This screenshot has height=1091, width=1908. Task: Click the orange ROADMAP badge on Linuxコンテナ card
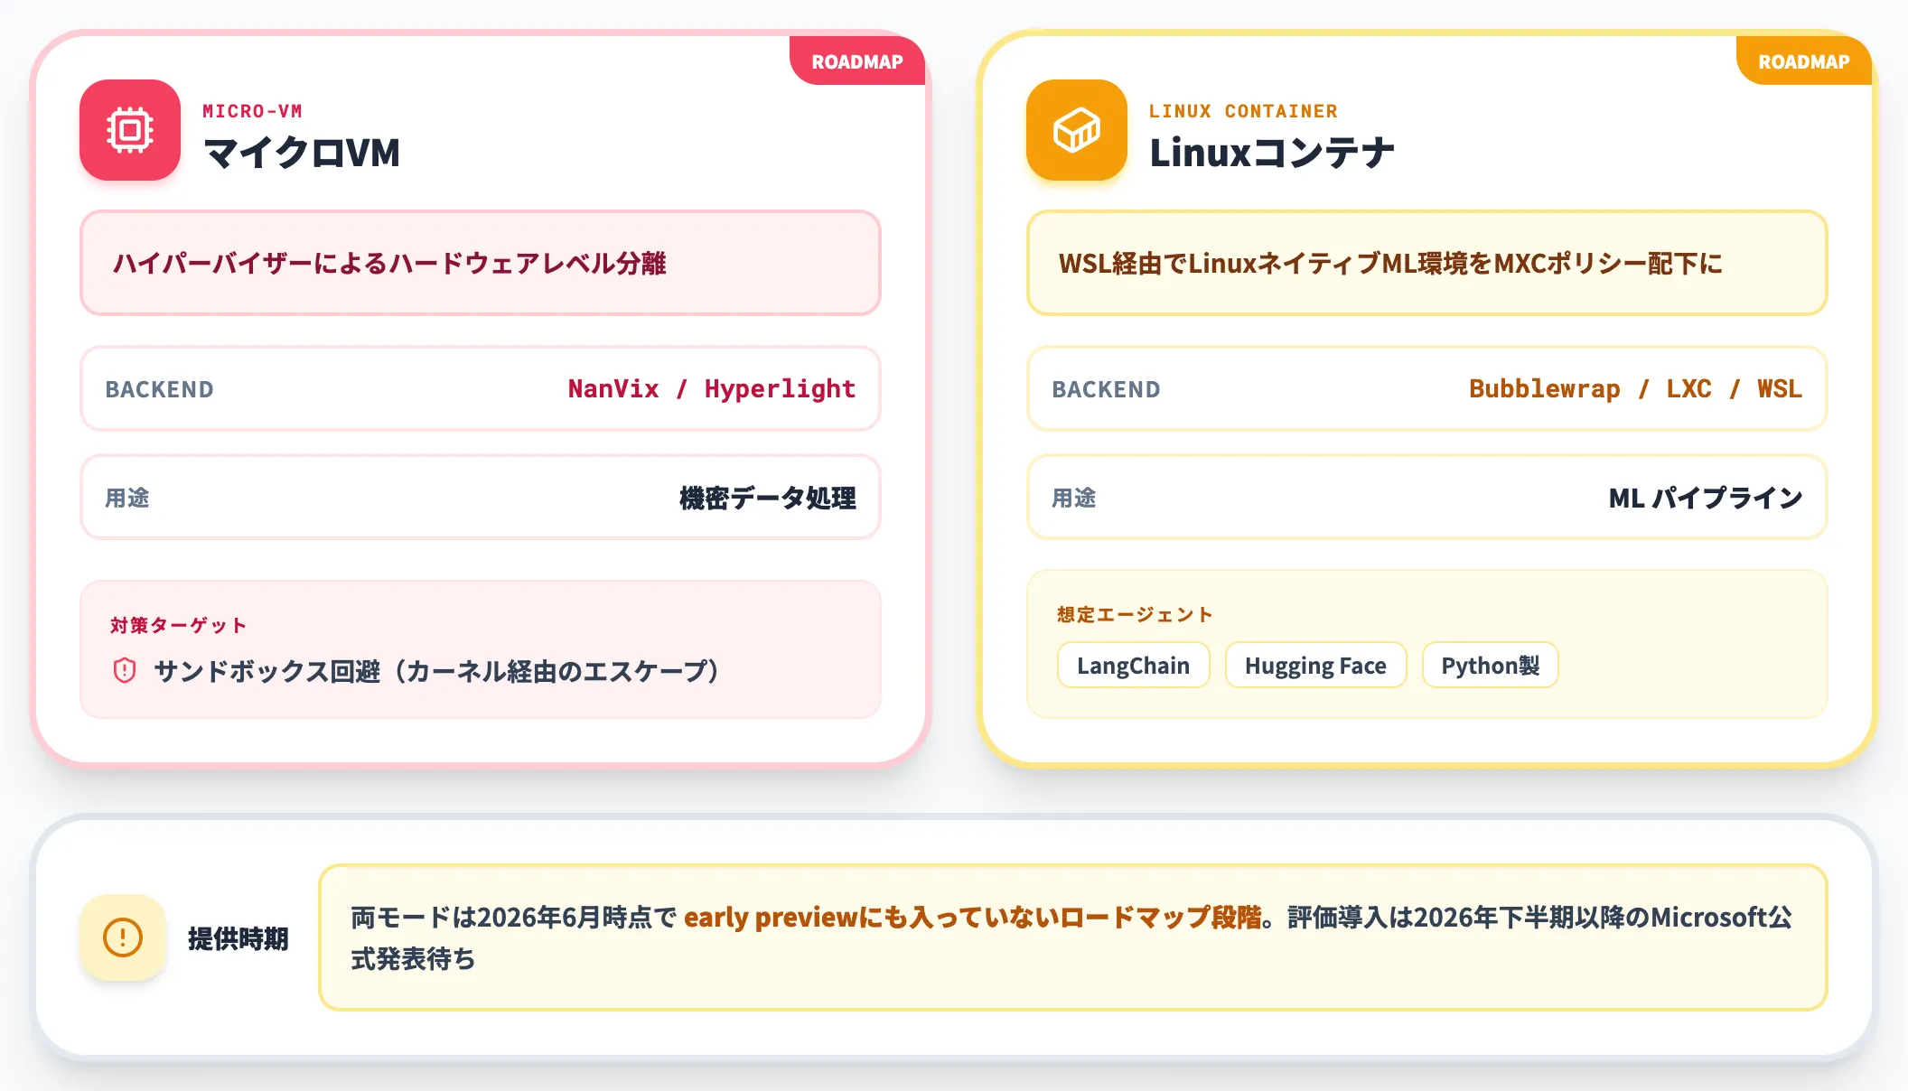coord(1804,61)
